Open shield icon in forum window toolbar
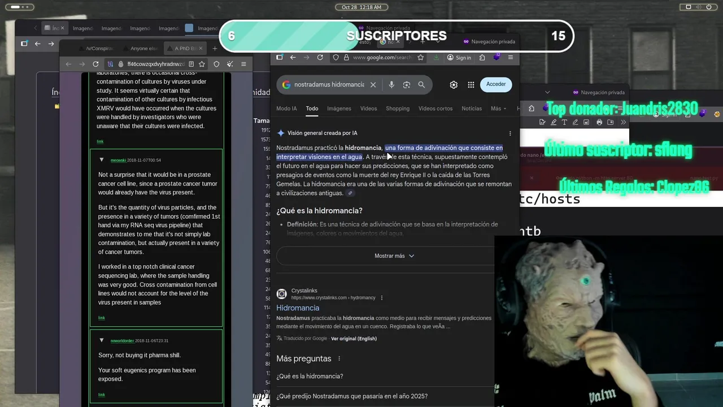Image resolution: width=723 pixels, height=407 pixels. coord(216,64)
